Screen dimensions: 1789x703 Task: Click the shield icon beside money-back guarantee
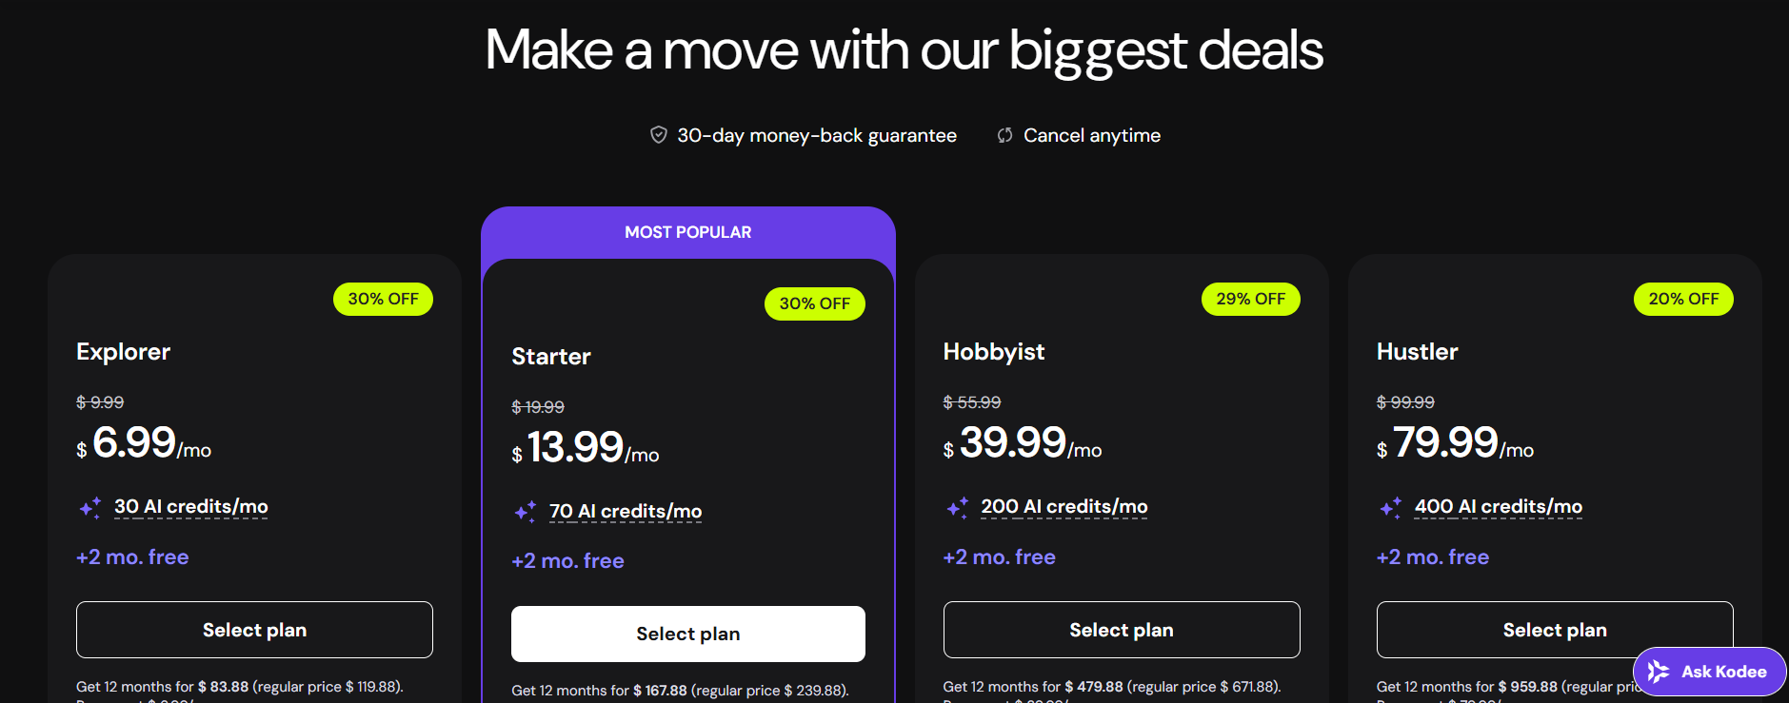tap(657, 135)
